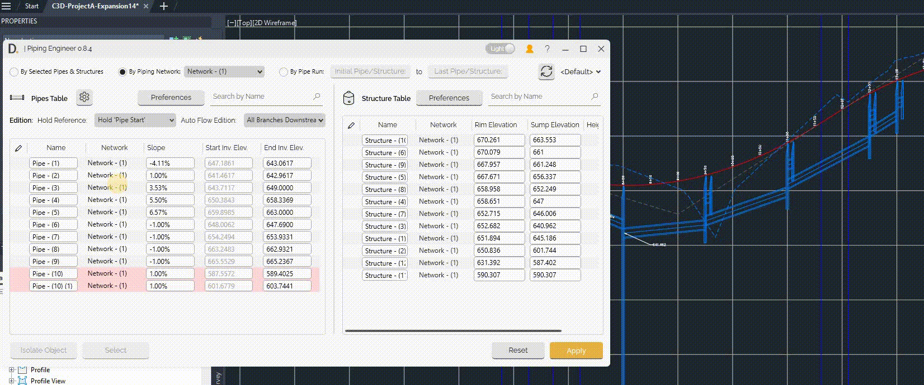The width and height of the screenshot is (924, 385).
Task: Open Hold 'Pipe Start' reference dropdown
Action: click(x=136, y=120)
